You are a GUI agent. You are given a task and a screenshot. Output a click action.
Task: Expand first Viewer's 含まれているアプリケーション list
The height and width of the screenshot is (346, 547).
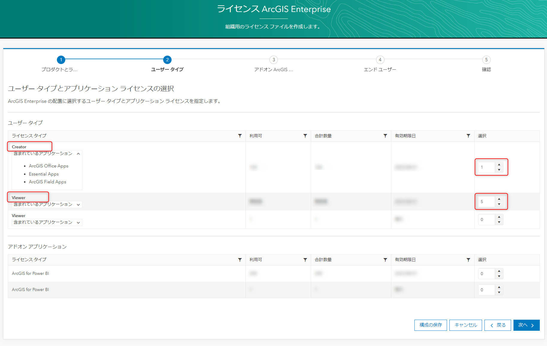click(x=78, y=205)
